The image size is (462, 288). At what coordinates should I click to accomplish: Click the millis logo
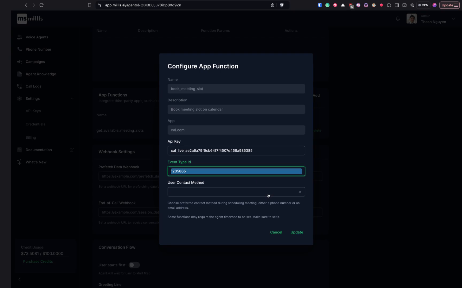(x=29, y=18)
